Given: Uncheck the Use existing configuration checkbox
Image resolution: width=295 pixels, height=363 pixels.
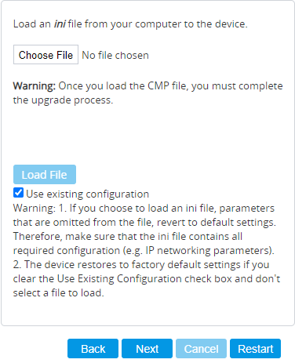Looking at the screenshot, I should (x=18, y=193).
